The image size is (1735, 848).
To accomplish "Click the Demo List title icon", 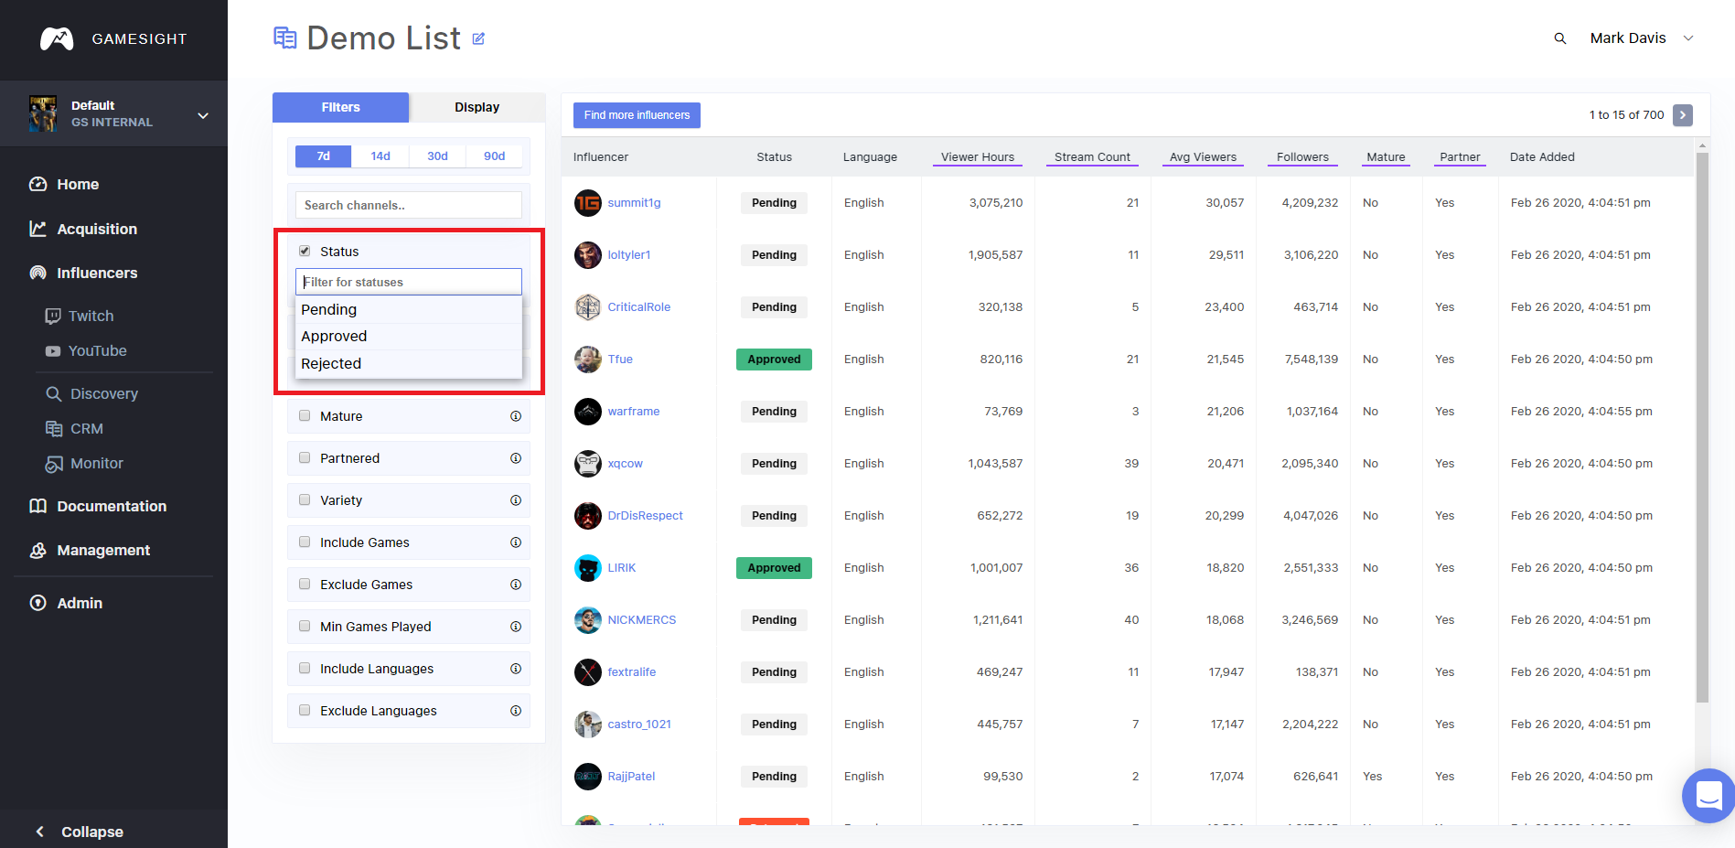I will click(285, 38).
